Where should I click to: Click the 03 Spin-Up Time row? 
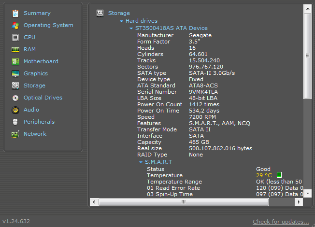[x=225, y=194]
